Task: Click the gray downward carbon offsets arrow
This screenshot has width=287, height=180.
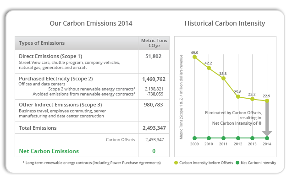Action: 267,119
